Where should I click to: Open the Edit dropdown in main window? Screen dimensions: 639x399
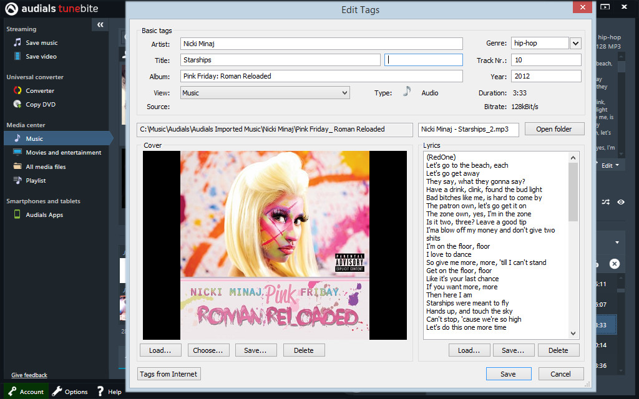click(610, 165)
